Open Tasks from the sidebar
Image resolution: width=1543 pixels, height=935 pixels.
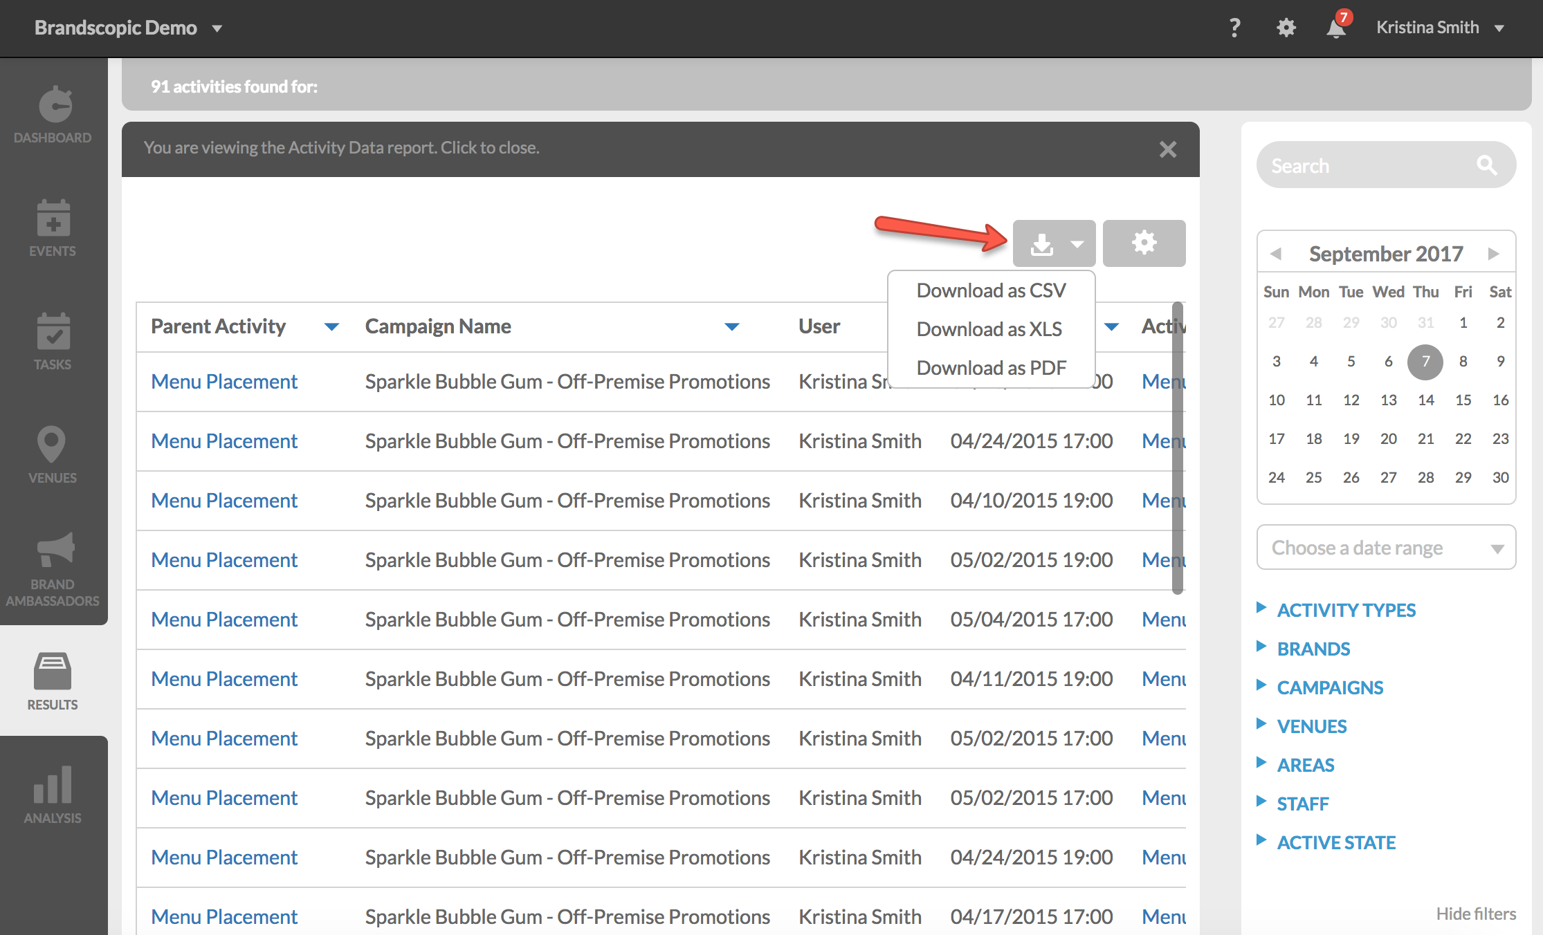pyautogui.click(x=53, y=342)
